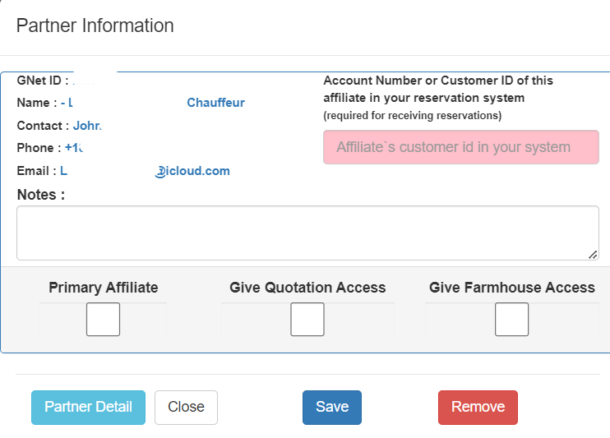The width and height of the screenshot is (610, 438).
Task: Close the Partner Information dialog
Action: tap(186, 407)
